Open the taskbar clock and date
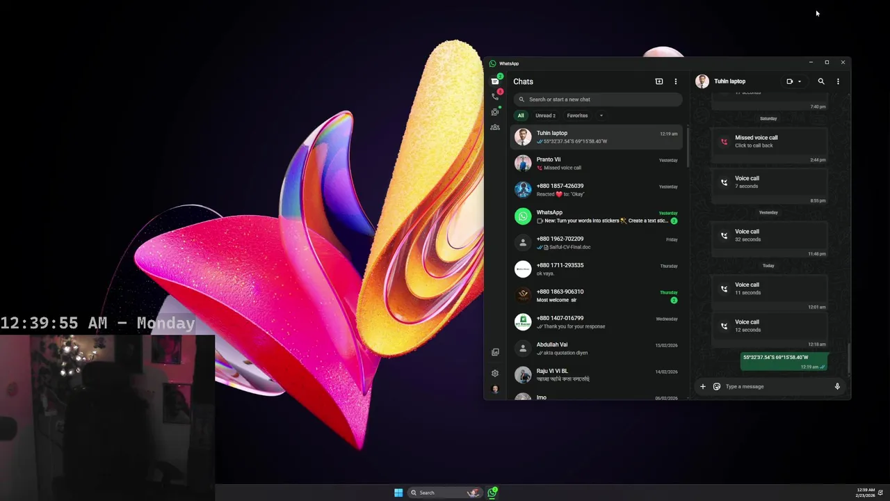The width and height of the screenshot is (890, 501). point(865,493)
